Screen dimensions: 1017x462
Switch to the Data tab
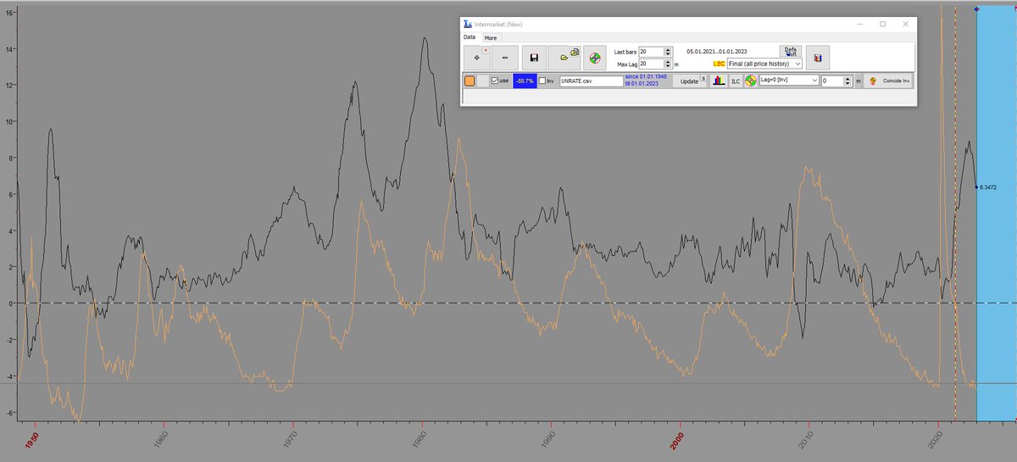pyautogui.click(x=470, y=37)
